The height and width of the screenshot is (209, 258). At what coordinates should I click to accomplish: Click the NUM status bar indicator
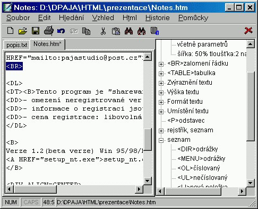11,202
